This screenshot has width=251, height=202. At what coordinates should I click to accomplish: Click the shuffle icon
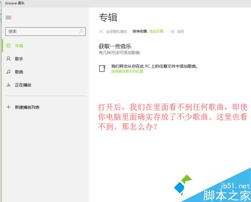(x=101, y=31)
